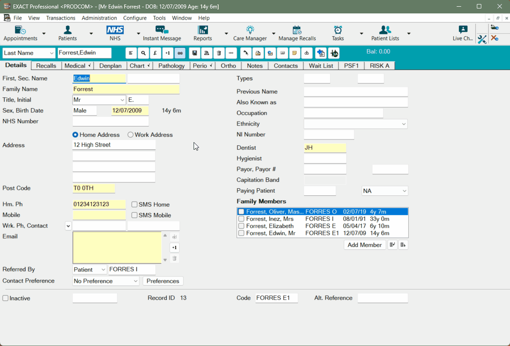The height and width of the screenshot is (346, 510).
Task: Switch to the Recalls tab
Action: pyautogui.click(x=46, y=65)
